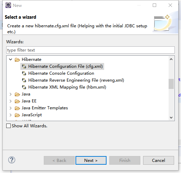The height and width of the screenshot is (173, 181).
Task: Click the wizard list scrollbar thumb
Action: [x=171, y=84]
